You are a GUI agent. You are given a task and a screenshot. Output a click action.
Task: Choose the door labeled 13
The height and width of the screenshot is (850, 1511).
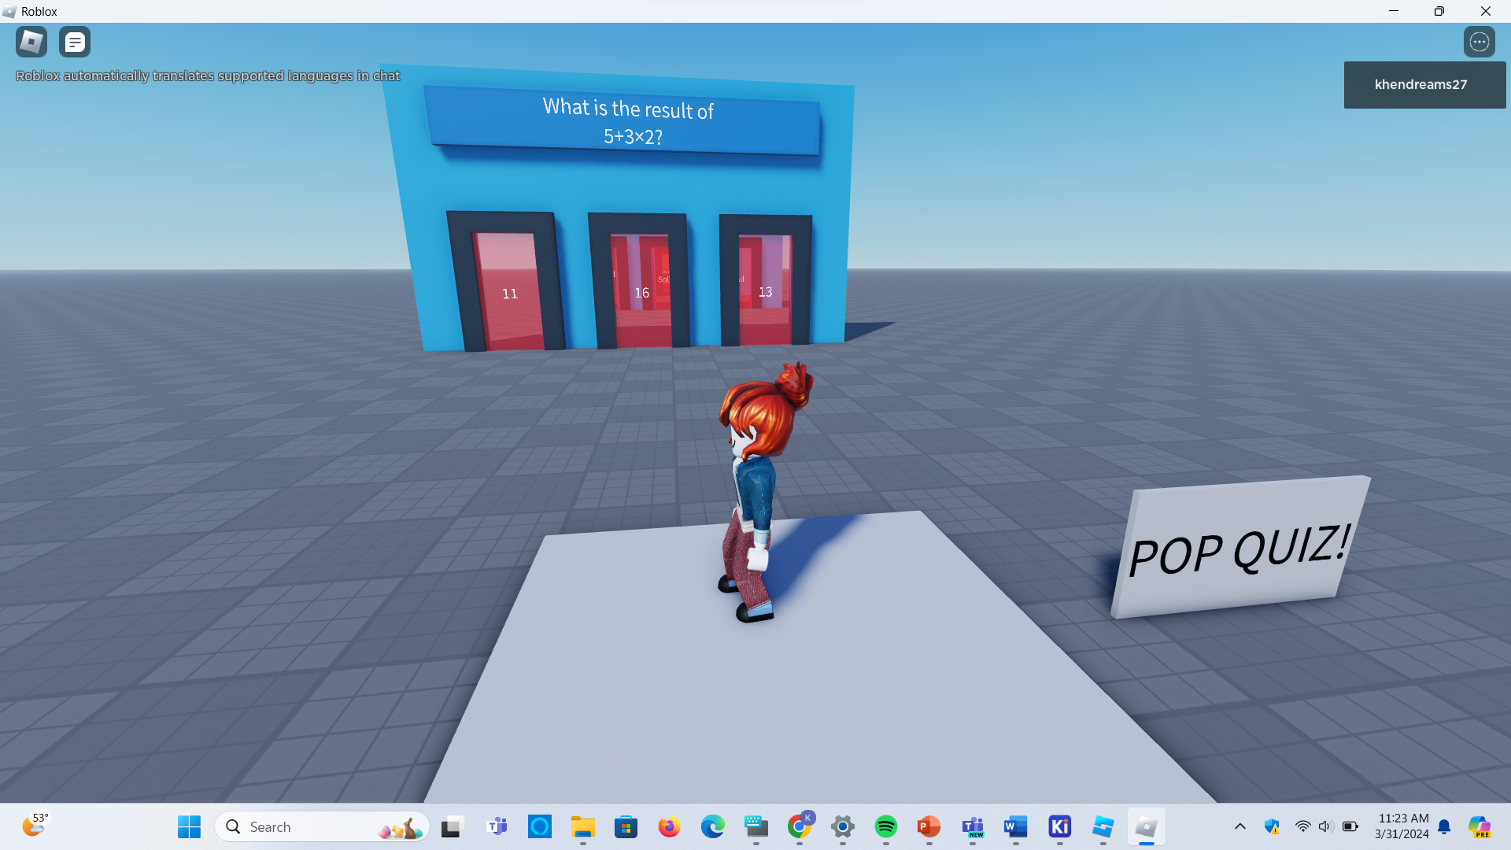pos(765,292)
